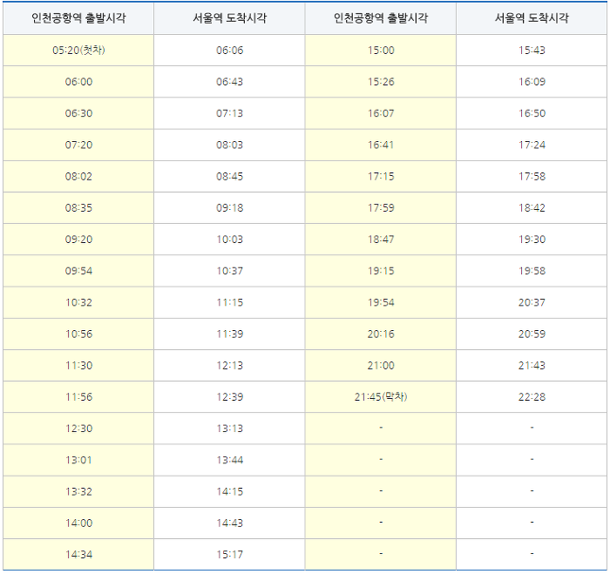Select the 06:06 Seoul Station arrival time

click(229, 51)
